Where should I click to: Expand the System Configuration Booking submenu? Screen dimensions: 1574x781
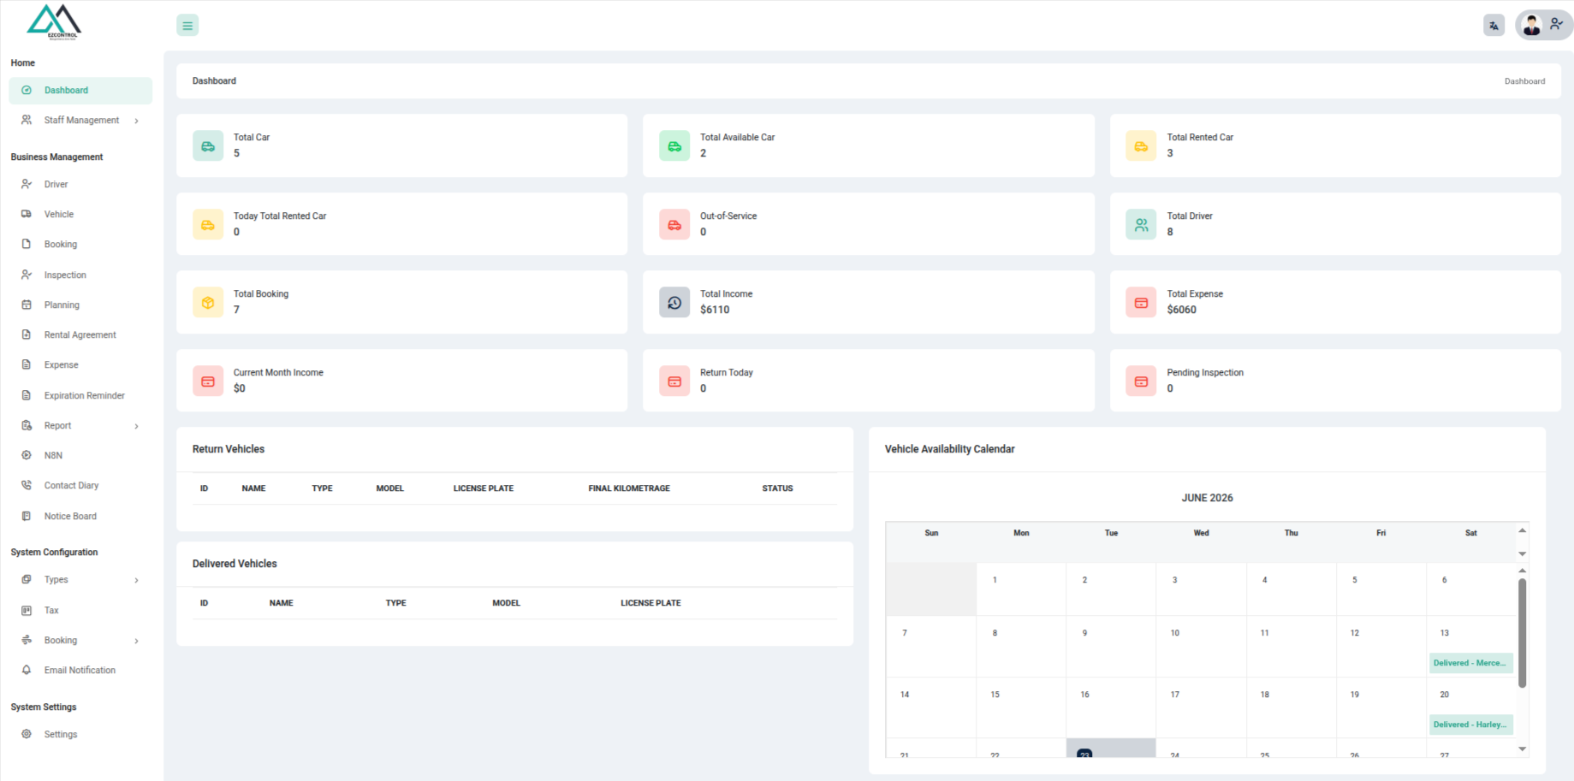80,641
